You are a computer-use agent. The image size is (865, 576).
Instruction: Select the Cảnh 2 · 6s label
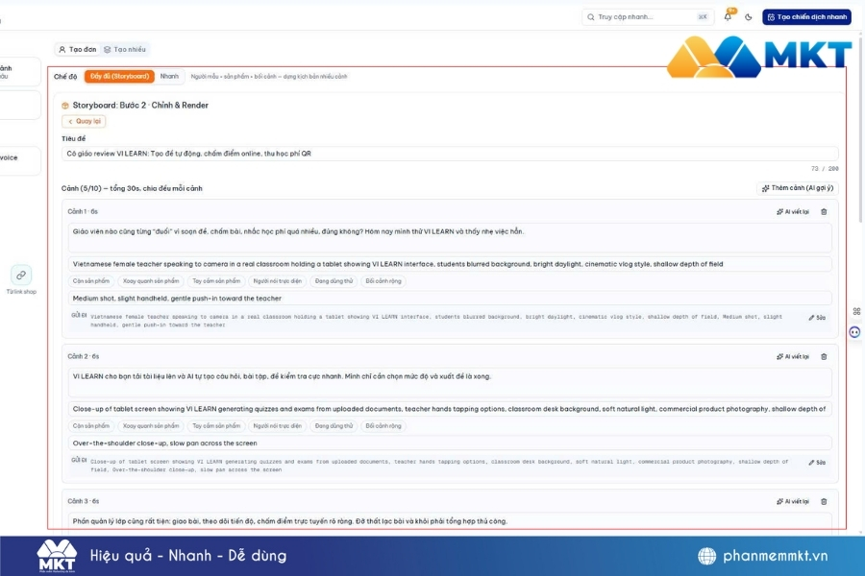(x=84, y=356)
